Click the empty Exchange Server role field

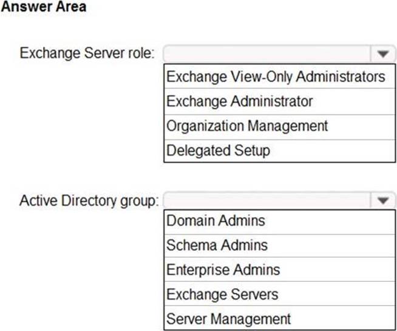click(x=267, y=53)
